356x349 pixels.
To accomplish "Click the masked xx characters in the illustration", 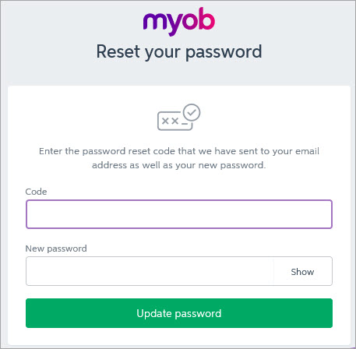I will pyautogui.click(x=170, y=121).
